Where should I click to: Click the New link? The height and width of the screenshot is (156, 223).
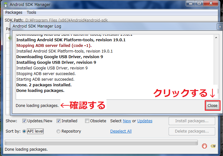pyautogui.click(x=127, y=121)
